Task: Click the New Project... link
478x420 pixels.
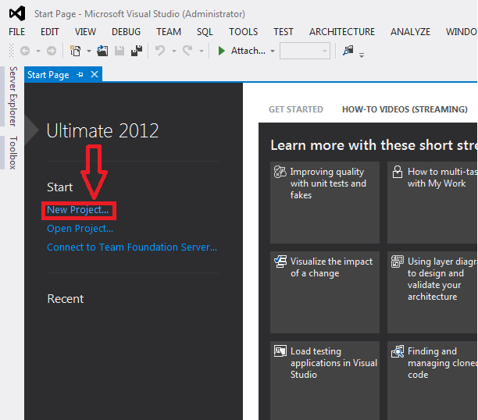Action: point(78,210)
